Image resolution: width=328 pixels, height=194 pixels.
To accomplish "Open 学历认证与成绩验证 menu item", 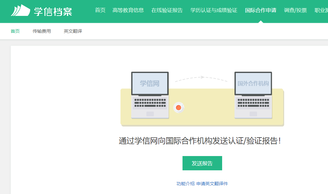I will tap(214, 10).
